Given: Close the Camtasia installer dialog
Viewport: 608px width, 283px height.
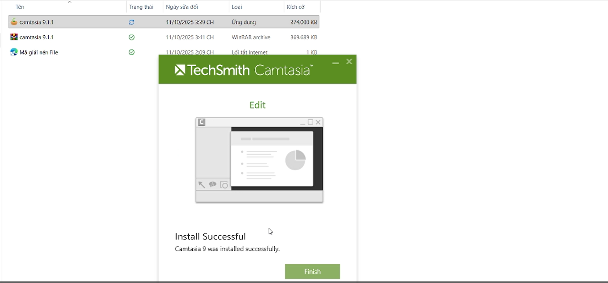Looking at the screenshot, I should pos(349,61).
